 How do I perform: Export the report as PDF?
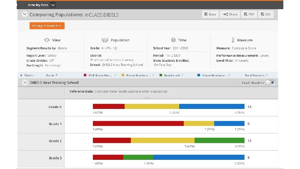[249, 14]
